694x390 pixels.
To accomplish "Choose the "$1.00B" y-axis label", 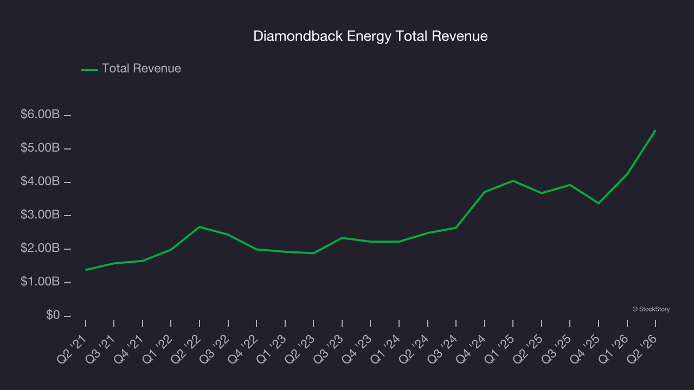I will pyautogui.click(x=40, y=282).
